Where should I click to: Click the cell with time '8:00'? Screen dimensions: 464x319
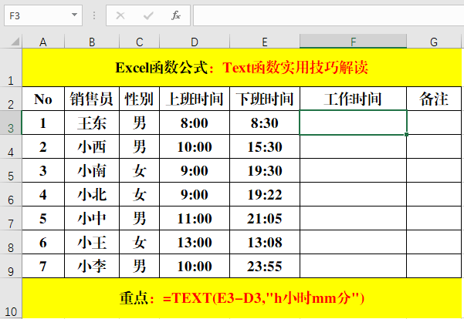tap(195, 123)
